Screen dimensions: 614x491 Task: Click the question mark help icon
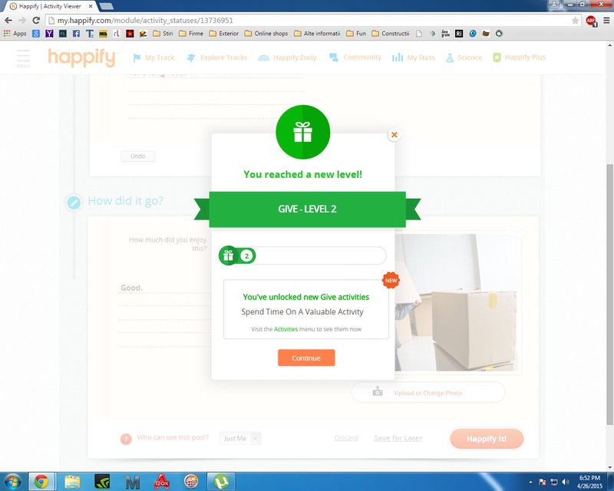tap(126, 439)
